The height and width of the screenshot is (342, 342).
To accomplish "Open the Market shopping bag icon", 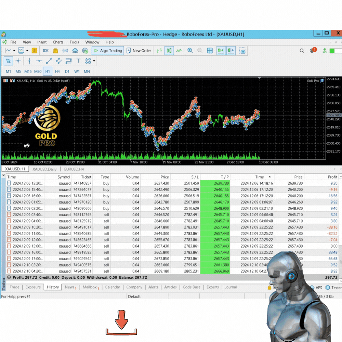I will click(56, 51).
